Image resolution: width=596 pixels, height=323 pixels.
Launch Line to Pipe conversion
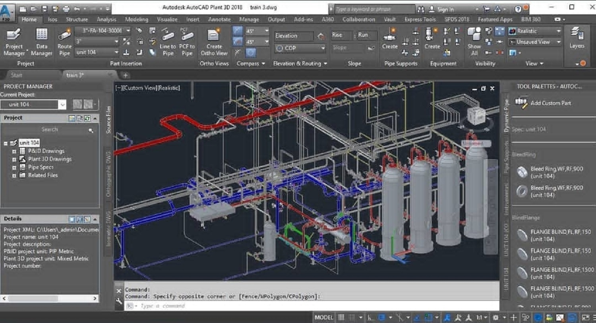coord(168,42)
